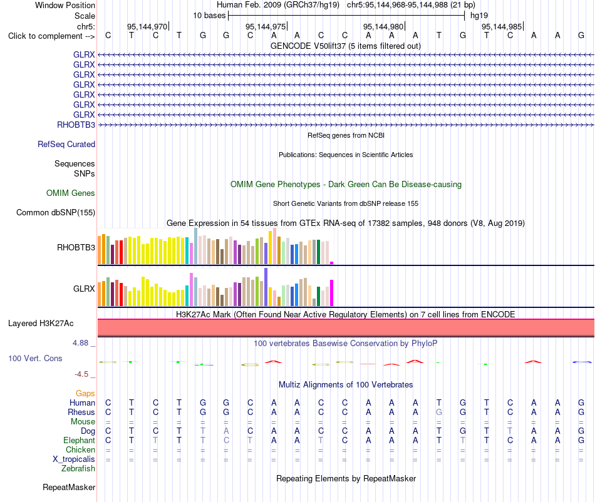Click coordinate marker 95,144,975

266,26
